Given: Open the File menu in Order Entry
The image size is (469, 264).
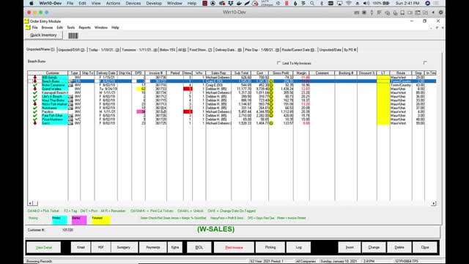Looking at the screenshot, I should pyautogui.click(x=34, y=28).
